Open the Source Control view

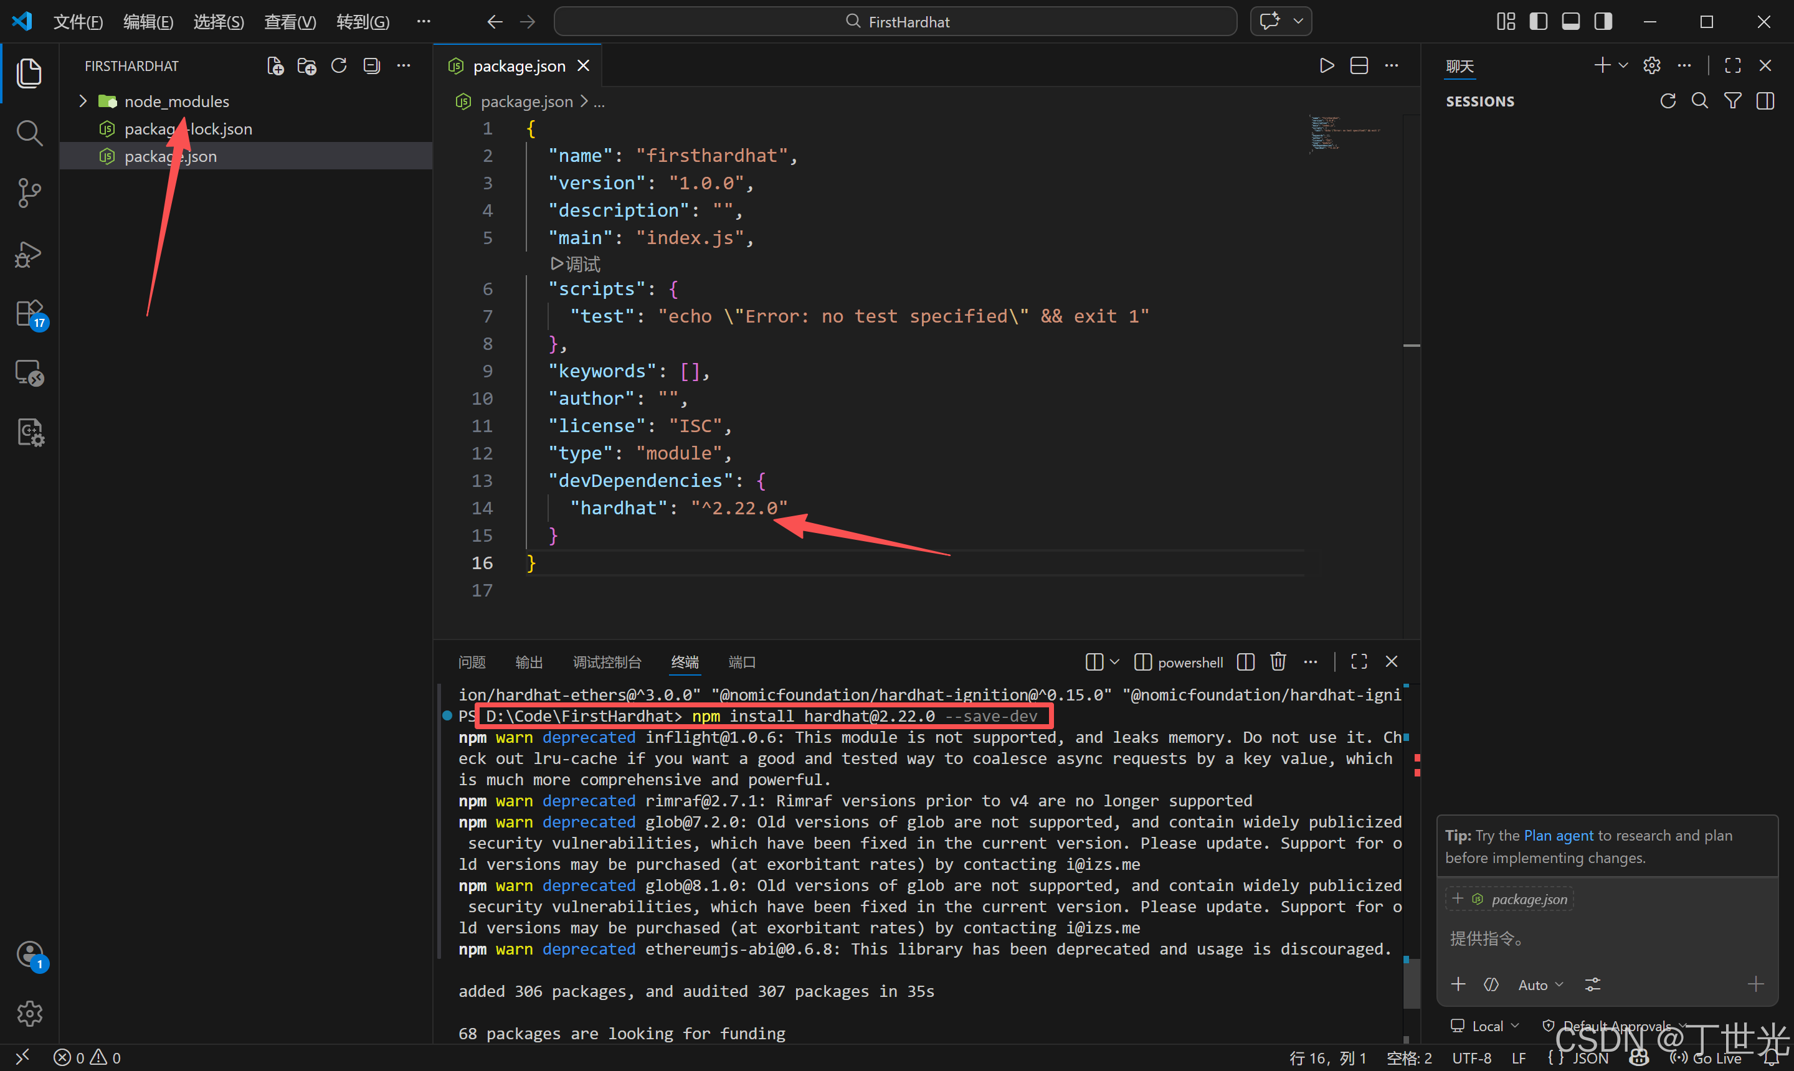29,194
